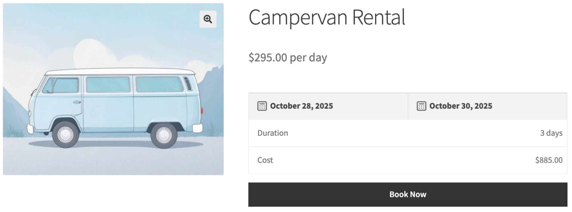The width and height of the screenshot is (572, 212).
Task: Click the van's driver door handle
Action: 77,102
